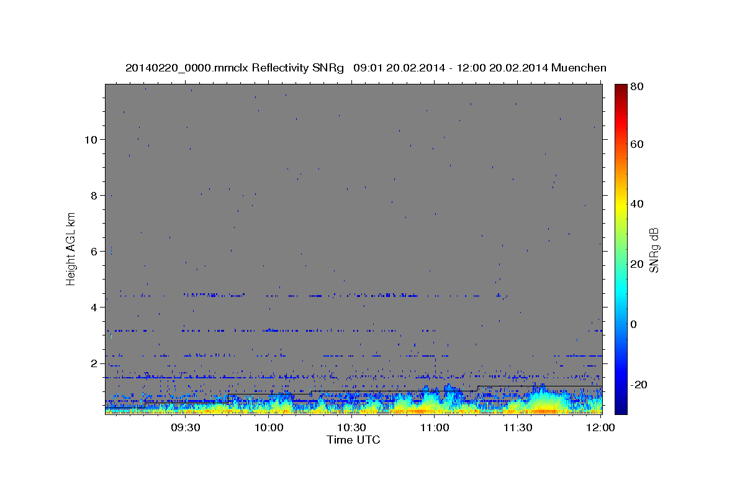Click the colorbar tick label 60

click(636, 144)
